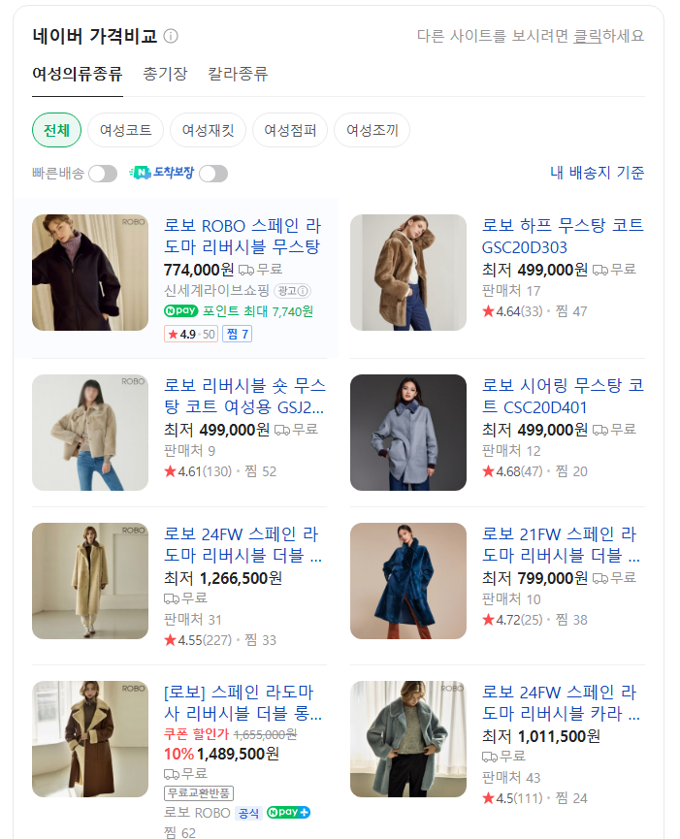Click 판매처 17 under GSC20D303

coord(511,291)
